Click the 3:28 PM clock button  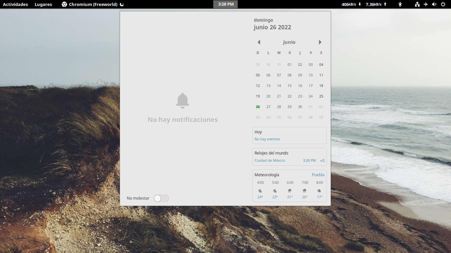(x=225, y=4)
